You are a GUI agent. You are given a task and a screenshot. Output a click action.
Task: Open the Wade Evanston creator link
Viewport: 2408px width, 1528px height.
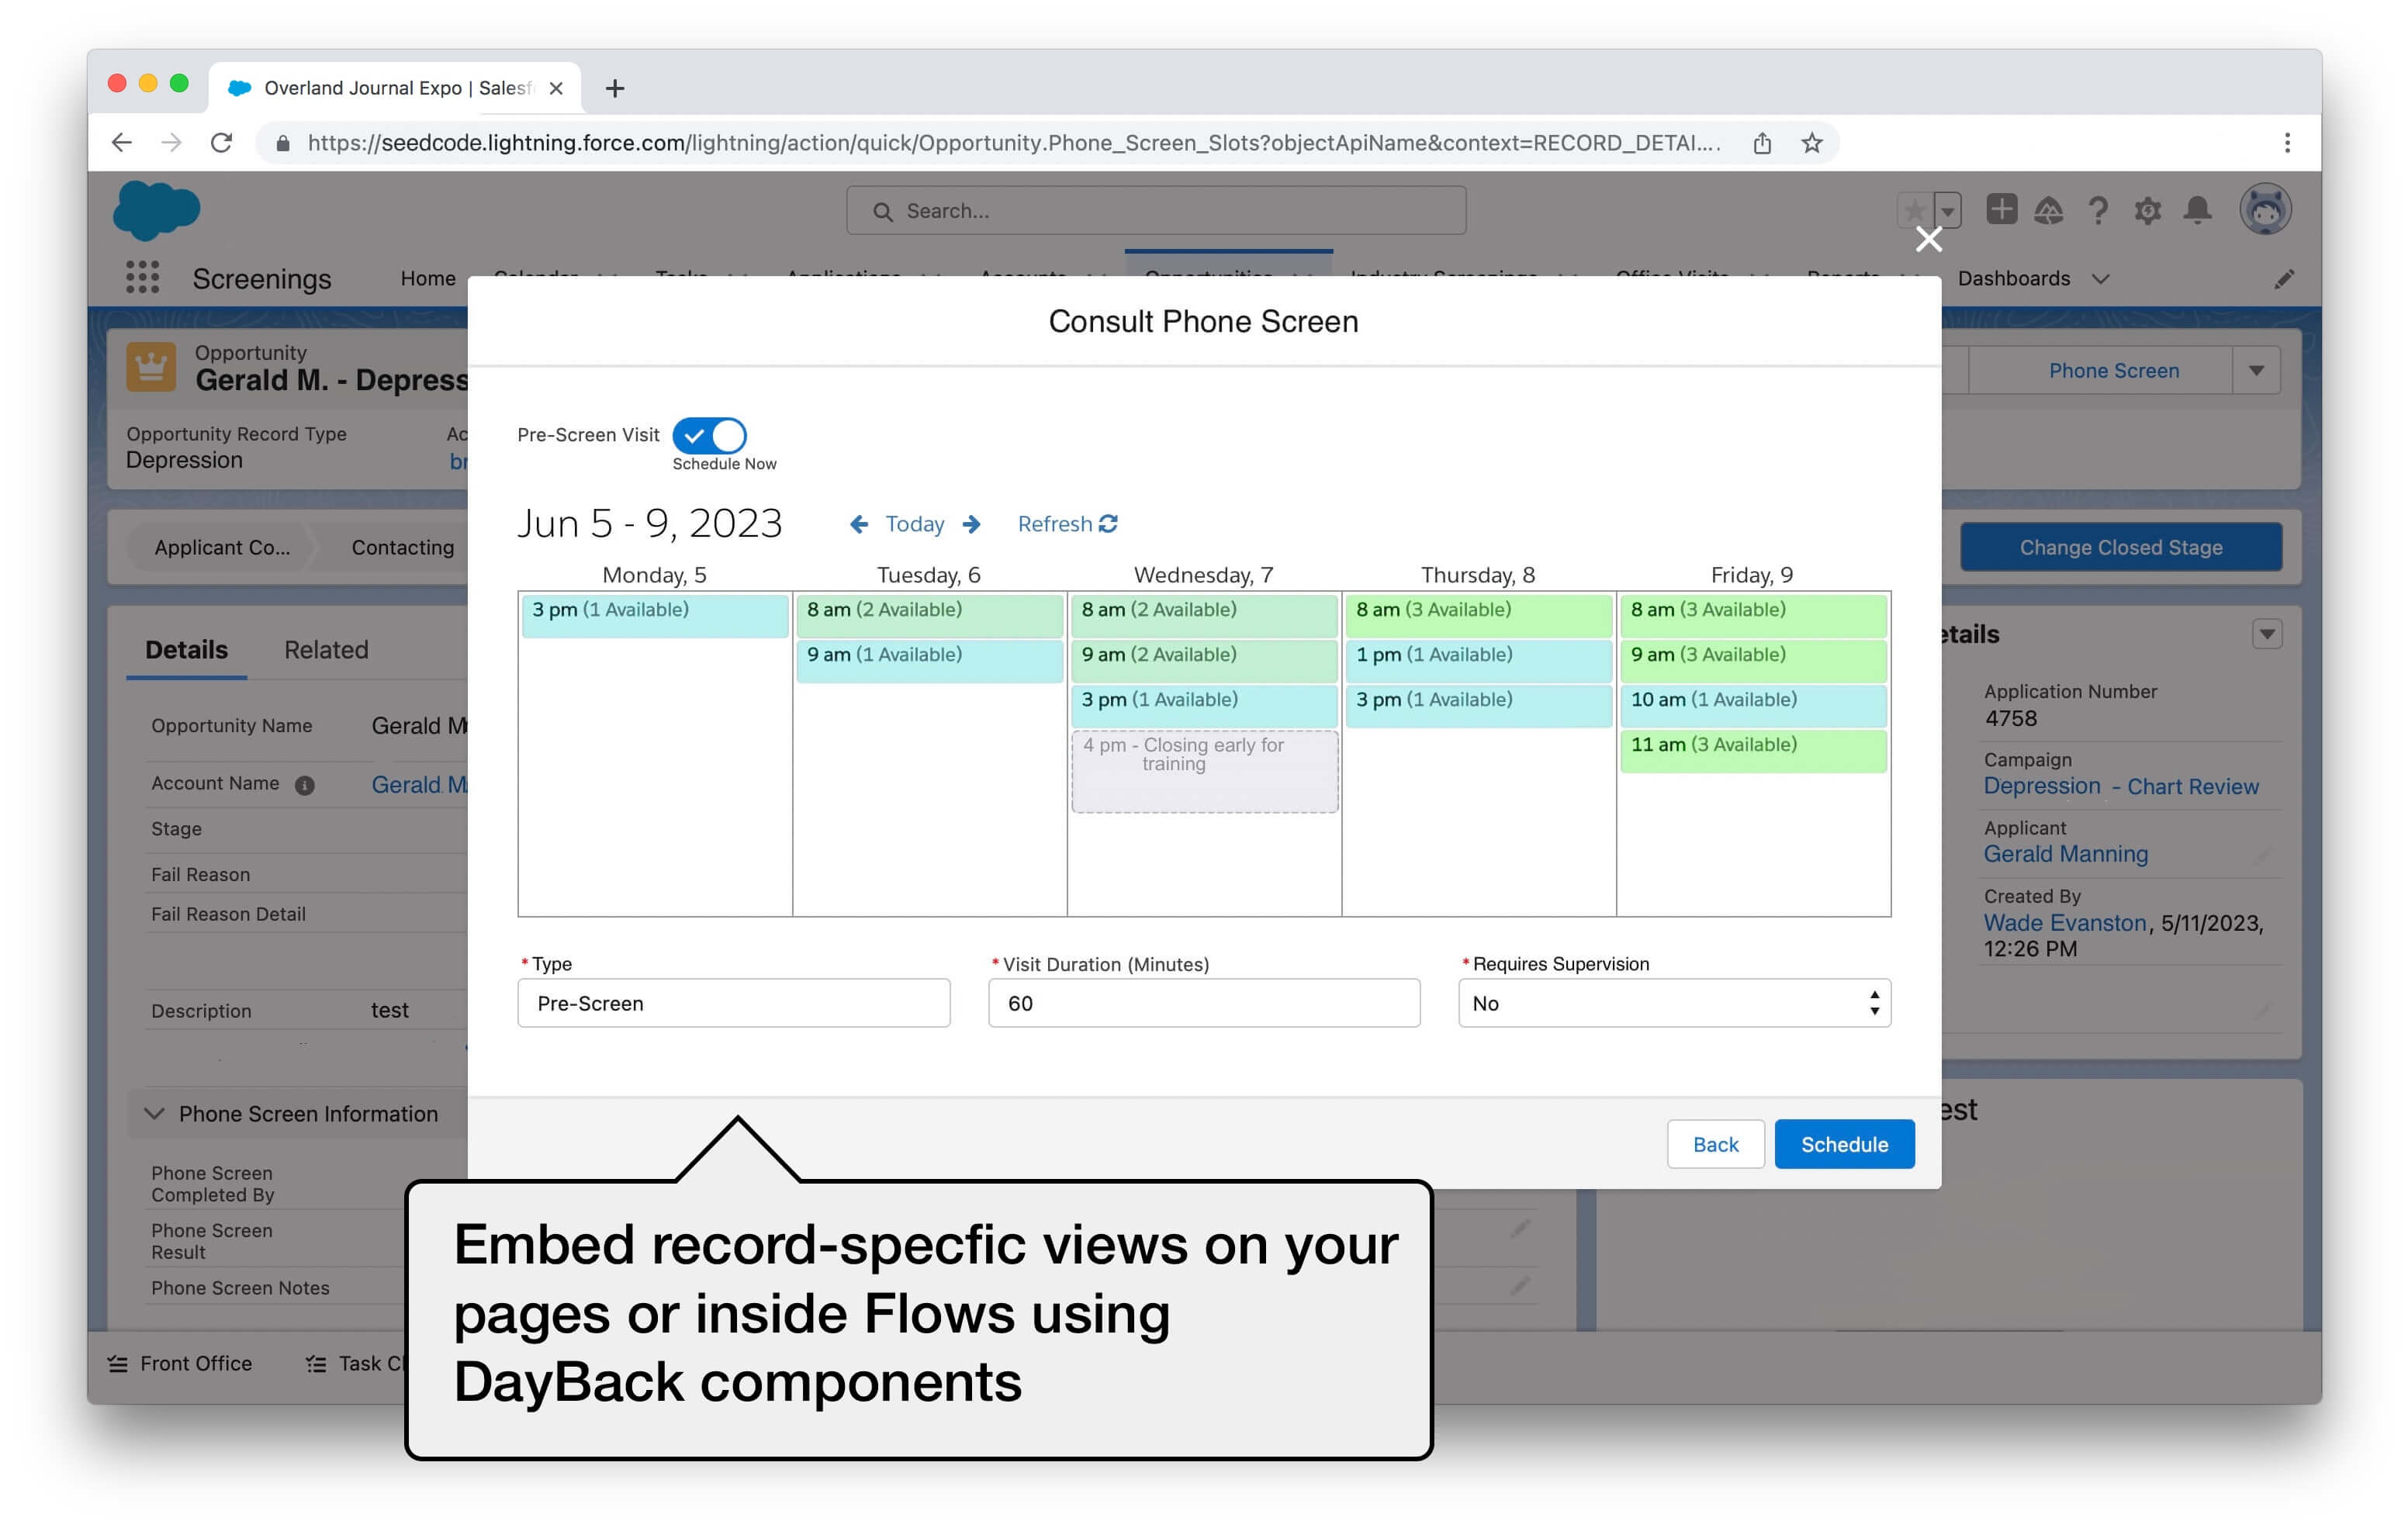click(2065, 923)
